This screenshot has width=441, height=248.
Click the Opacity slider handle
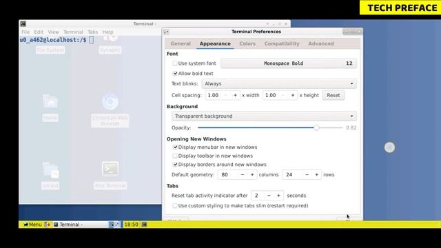316,127
